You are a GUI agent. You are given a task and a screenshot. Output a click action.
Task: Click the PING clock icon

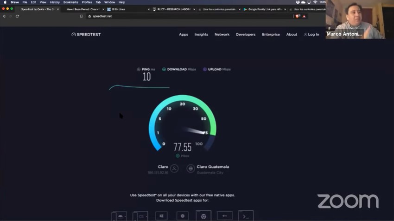pos(139,69)
